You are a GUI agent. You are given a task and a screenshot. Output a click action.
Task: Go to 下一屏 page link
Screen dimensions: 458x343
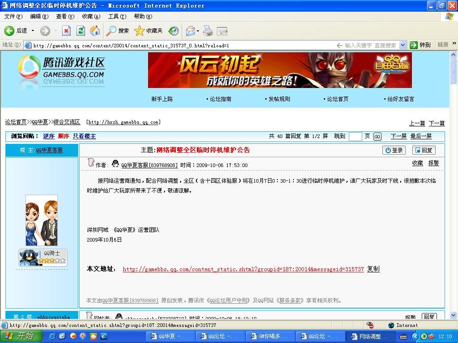tap(399, 136)
